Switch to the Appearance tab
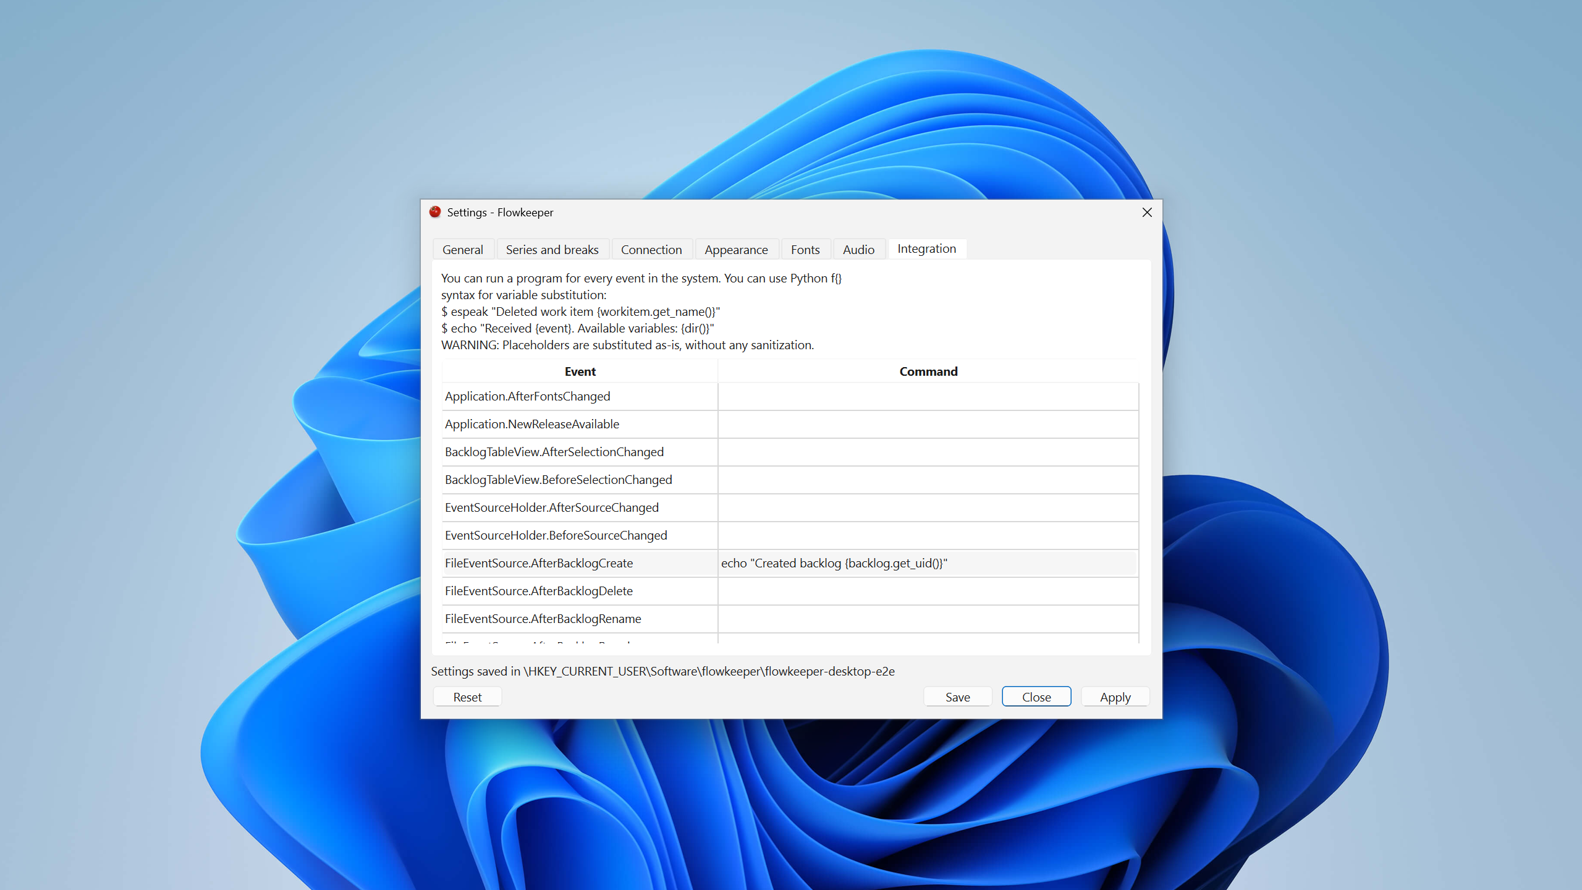 pos(736,249)
